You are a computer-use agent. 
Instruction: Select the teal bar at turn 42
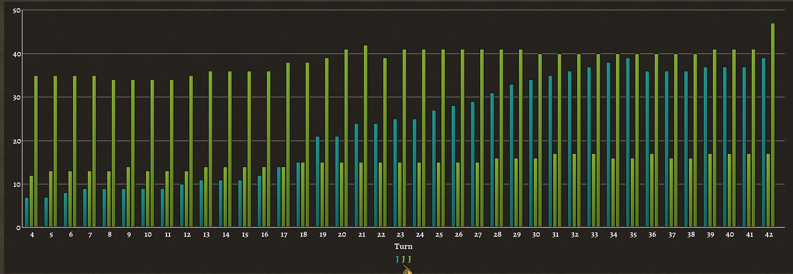(763, 142)
